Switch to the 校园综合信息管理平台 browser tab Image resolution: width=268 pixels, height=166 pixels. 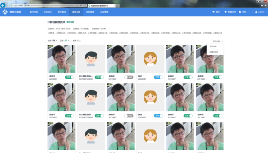point(101,6)
